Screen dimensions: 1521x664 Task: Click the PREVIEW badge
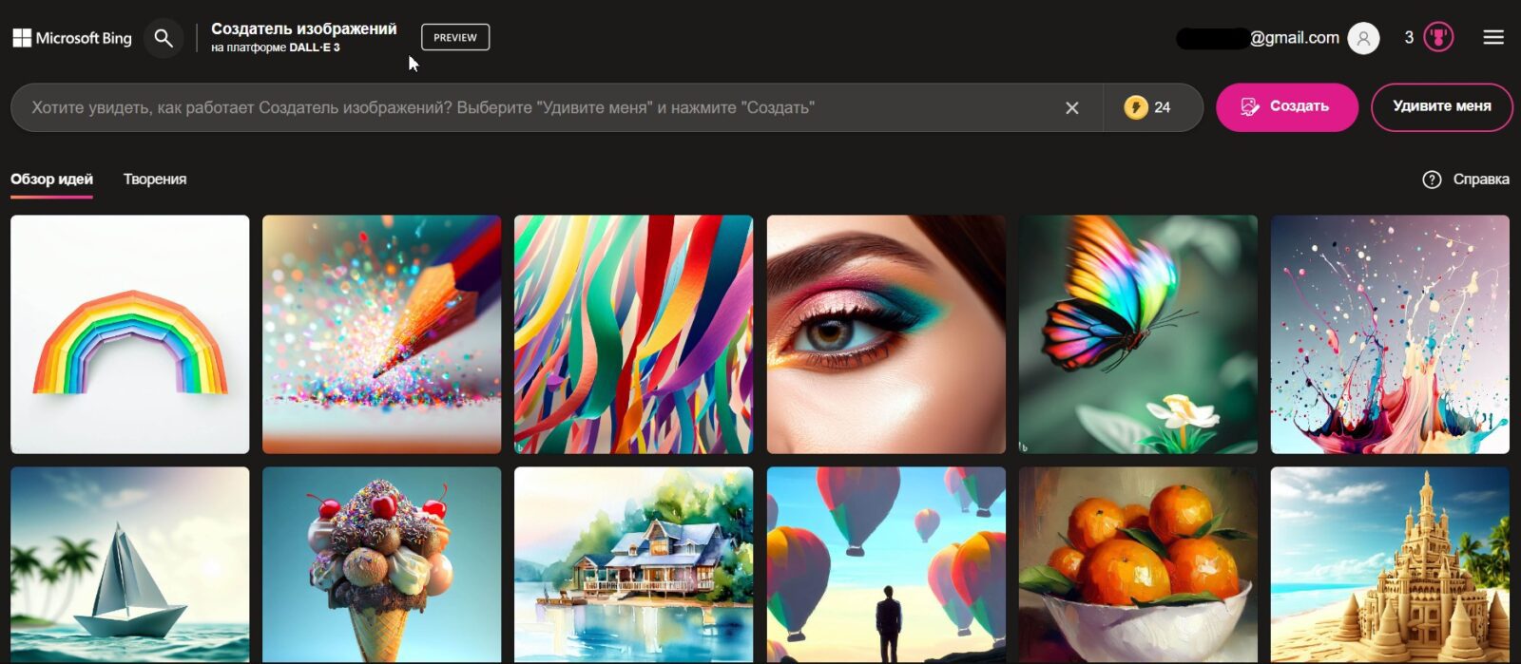pos(455,38)
